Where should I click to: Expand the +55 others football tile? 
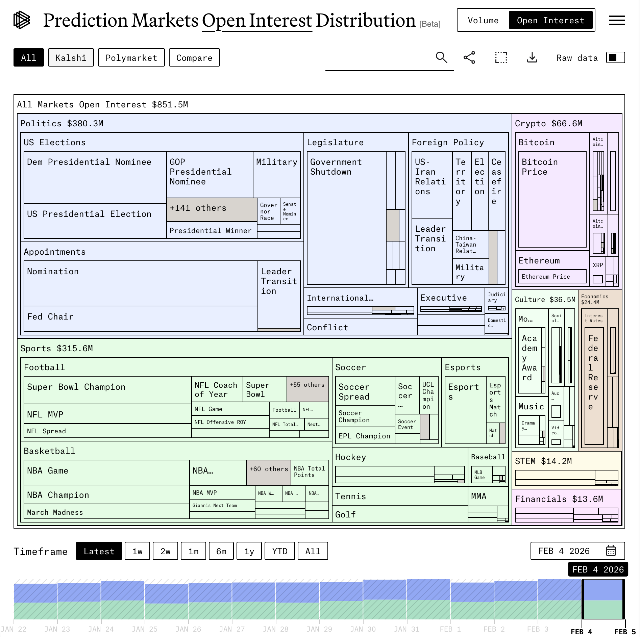coord(307,389)
